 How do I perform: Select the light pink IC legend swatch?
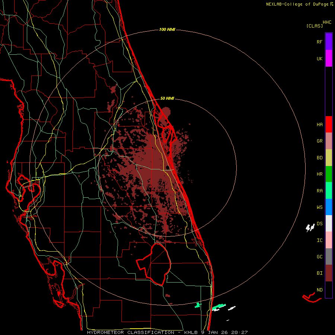[x=329, y=240]
